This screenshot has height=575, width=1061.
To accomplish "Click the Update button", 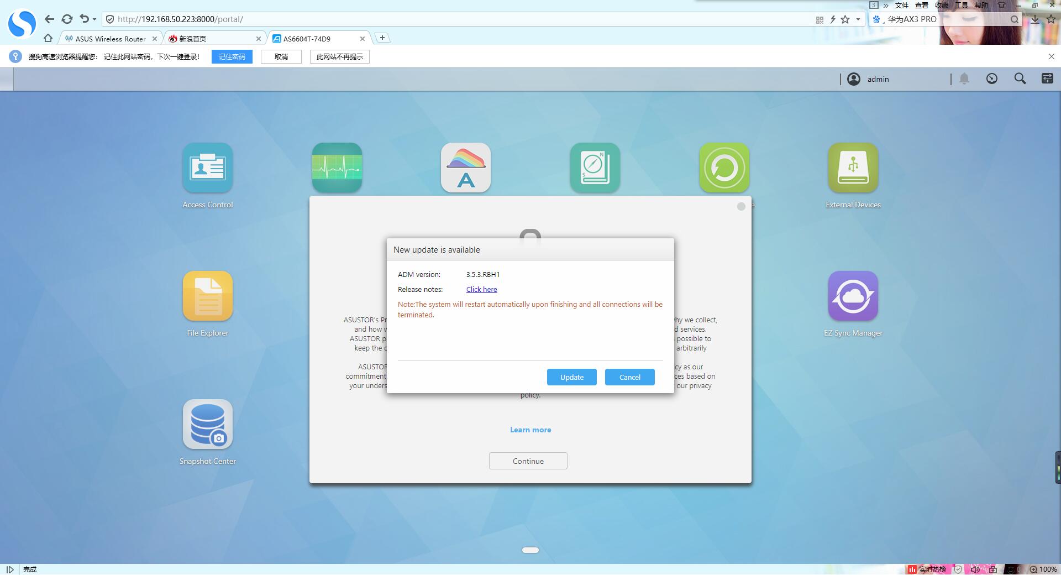I will 572,377.
